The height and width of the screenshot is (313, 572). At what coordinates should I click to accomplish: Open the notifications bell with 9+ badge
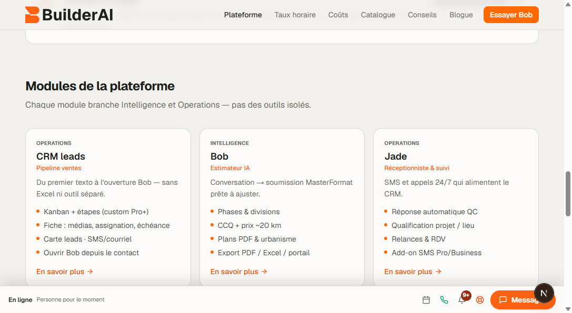pyautogui.click(x=463, y=299)
